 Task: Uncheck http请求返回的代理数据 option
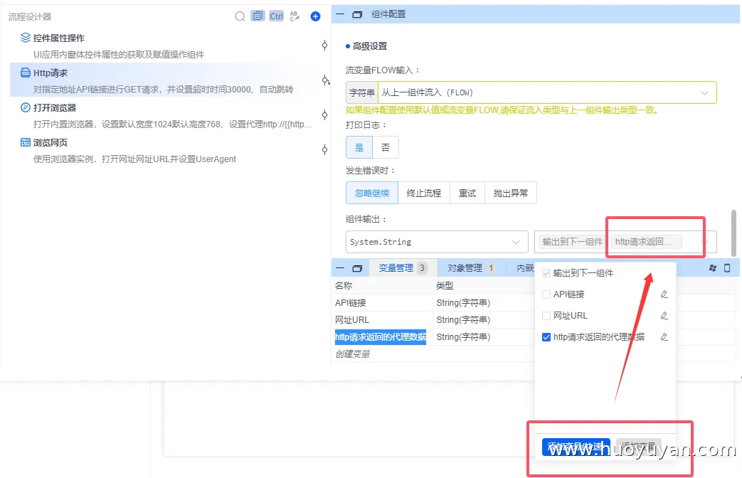tap(546, 336)
